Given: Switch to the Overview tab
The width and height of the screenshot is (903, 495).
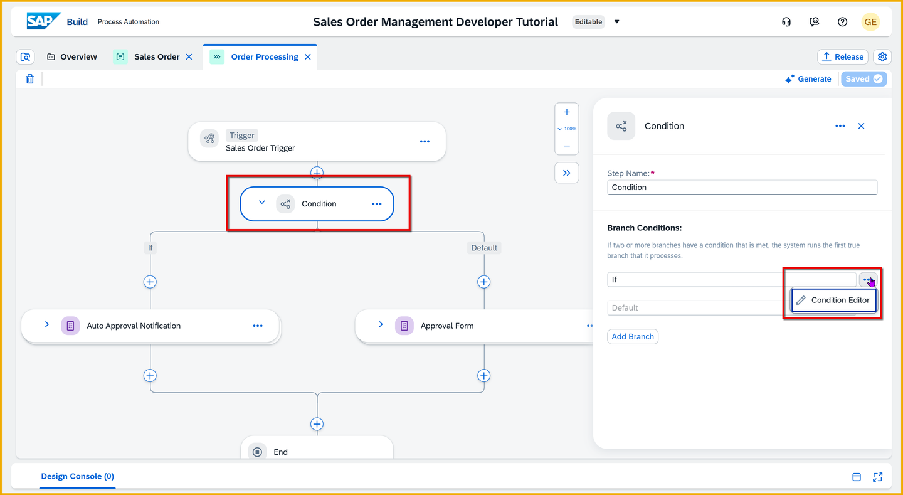Looking at the screenshot, I should (x=72, y=57).
